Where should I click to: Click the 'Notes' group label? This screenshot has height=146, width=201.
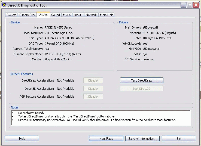[x=15, y=107]
